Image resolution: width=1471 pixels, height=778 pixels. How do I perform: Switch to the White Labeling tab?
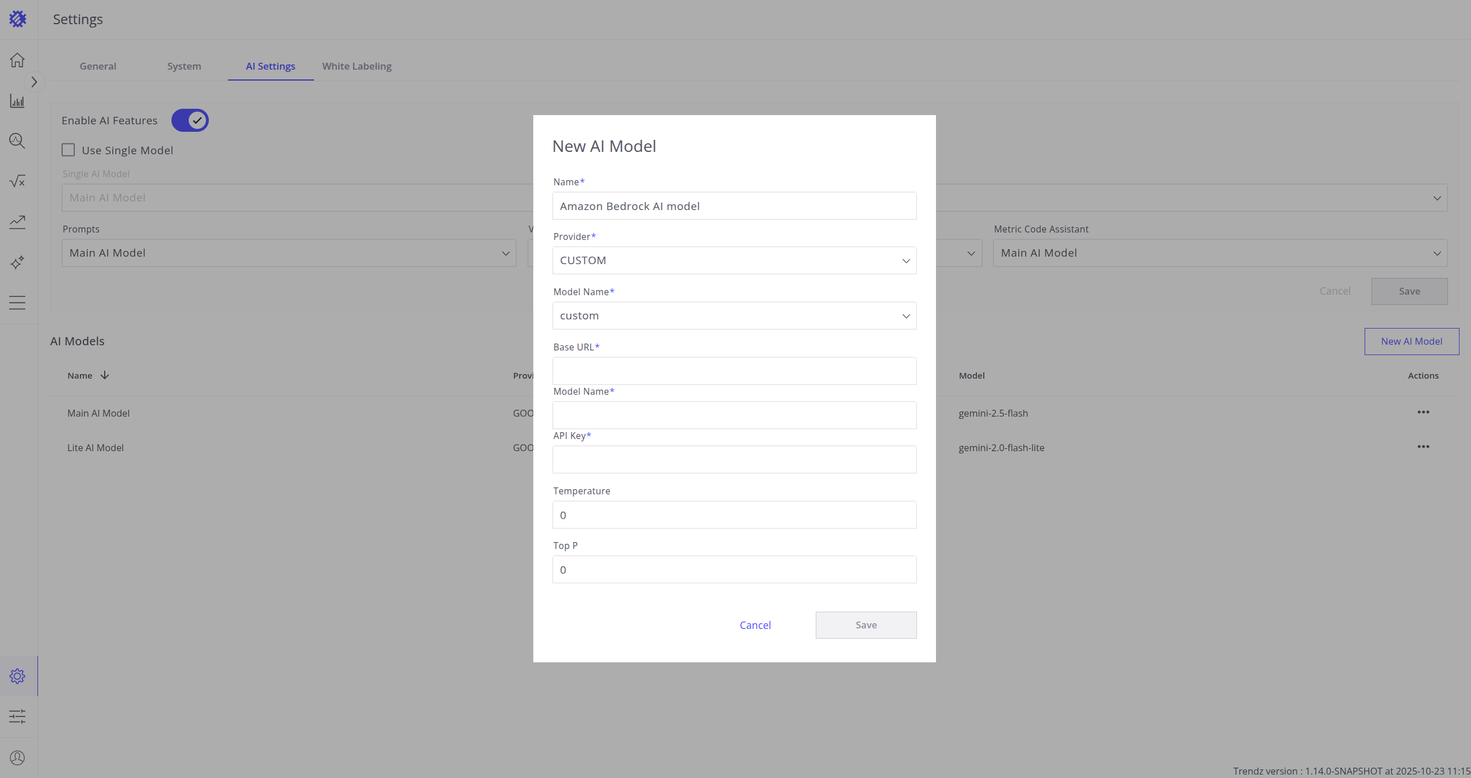pyautogui.click(x=357, y=66)
